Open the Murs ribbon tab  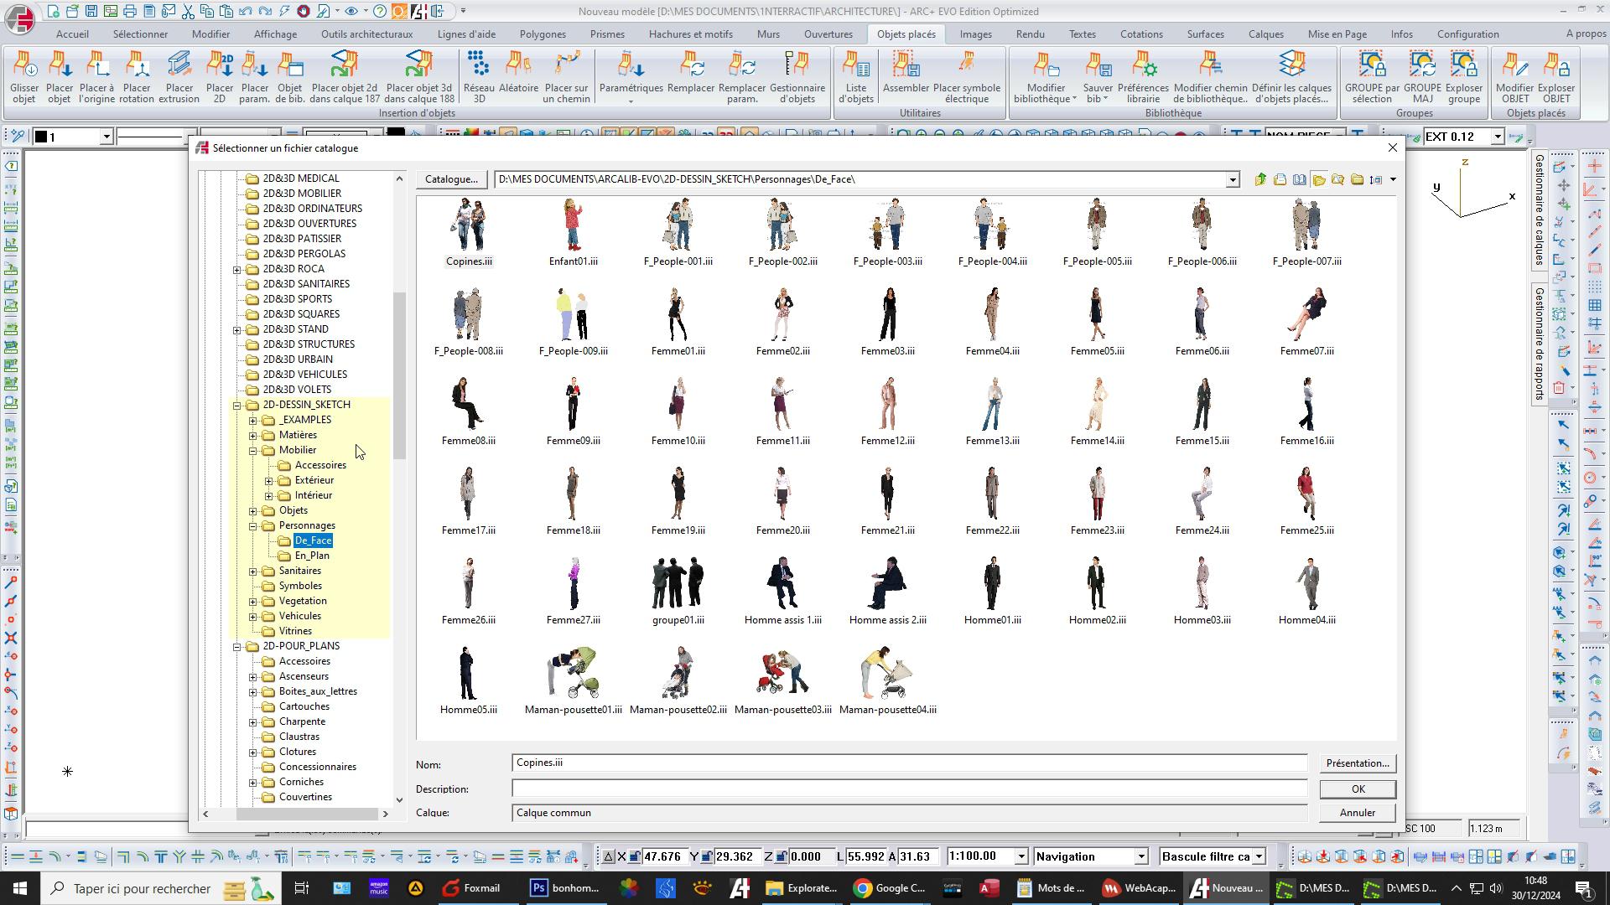(x=767, y=34)
